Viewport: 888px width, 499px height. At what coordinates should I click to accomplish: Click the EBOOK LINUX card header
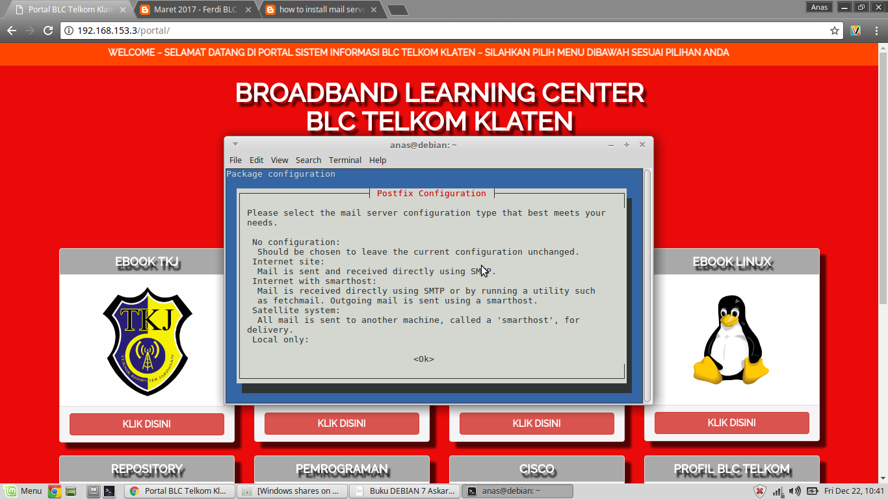coord(732,262)
